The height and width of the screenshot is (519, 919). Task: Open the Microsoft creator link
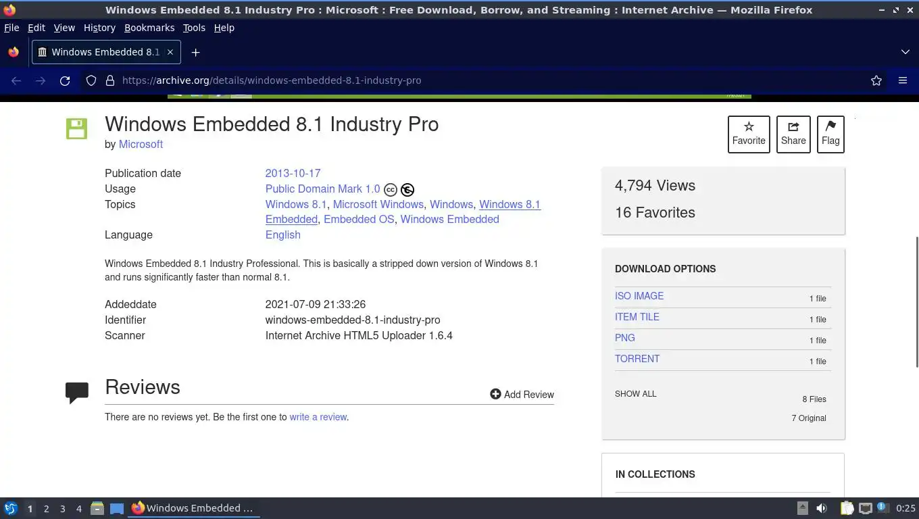click(141, 144)
